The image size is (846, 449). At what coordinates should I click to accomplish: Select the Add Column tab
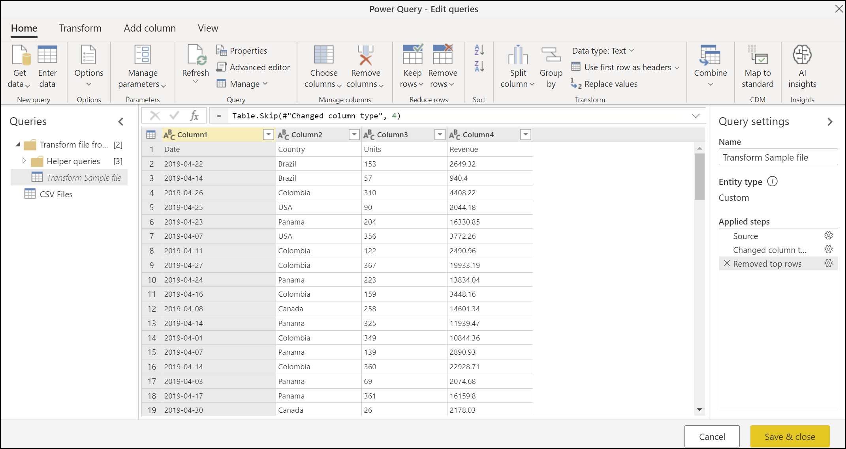point(149,27)
